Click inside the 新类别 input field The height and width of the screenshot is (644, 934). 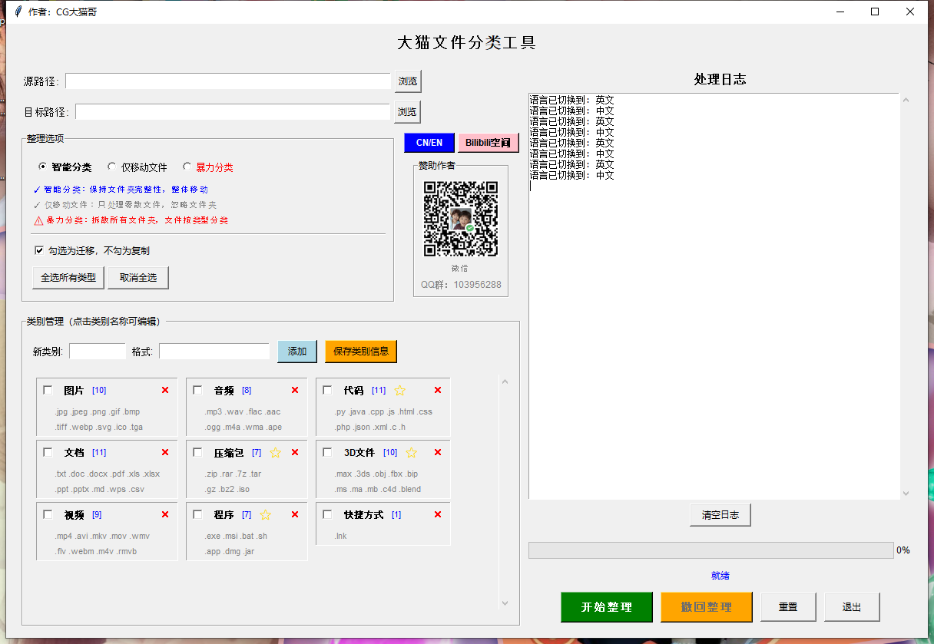click(x=97, y=350)
